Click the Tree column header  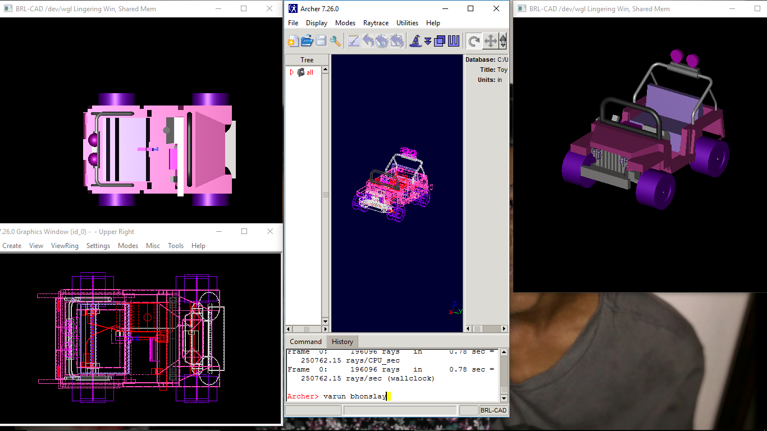[x=307, y=60]
